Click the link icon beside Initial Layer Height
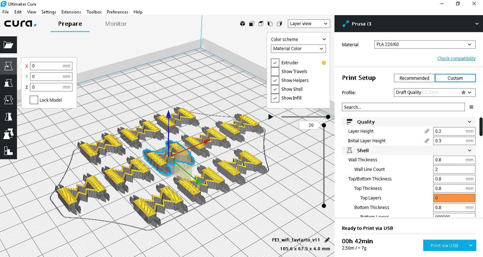 tap(427, 141)
